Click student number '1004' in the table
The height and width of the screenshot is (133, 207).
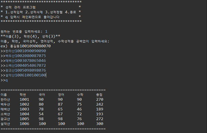24,114
